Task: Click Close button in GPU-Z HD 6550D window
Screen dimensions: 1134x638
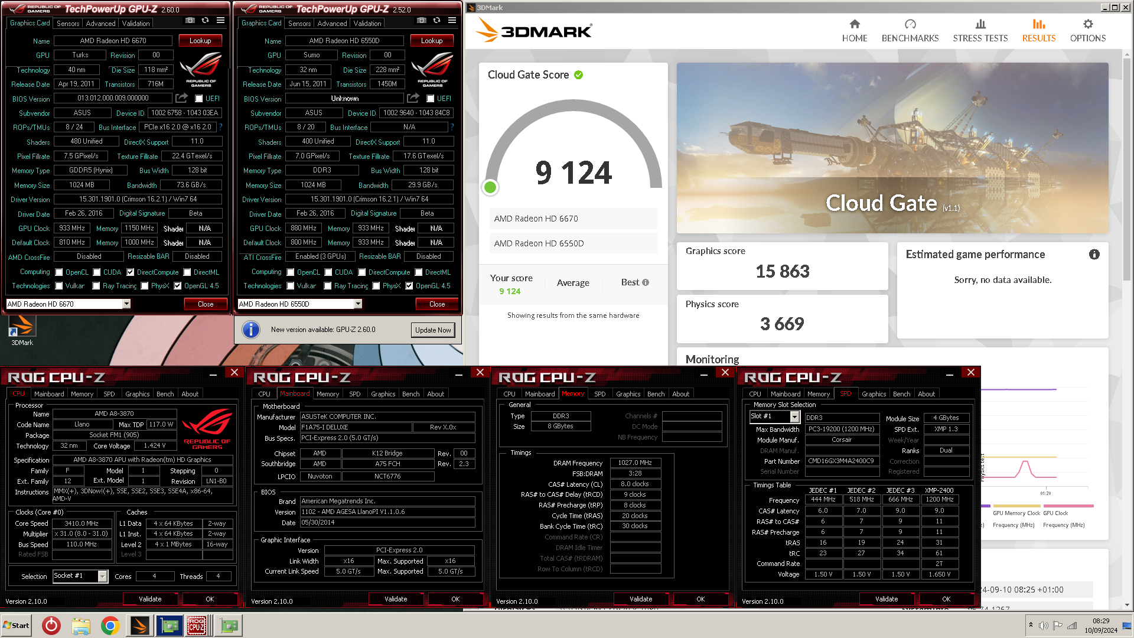Action: [x=437, y=304]
